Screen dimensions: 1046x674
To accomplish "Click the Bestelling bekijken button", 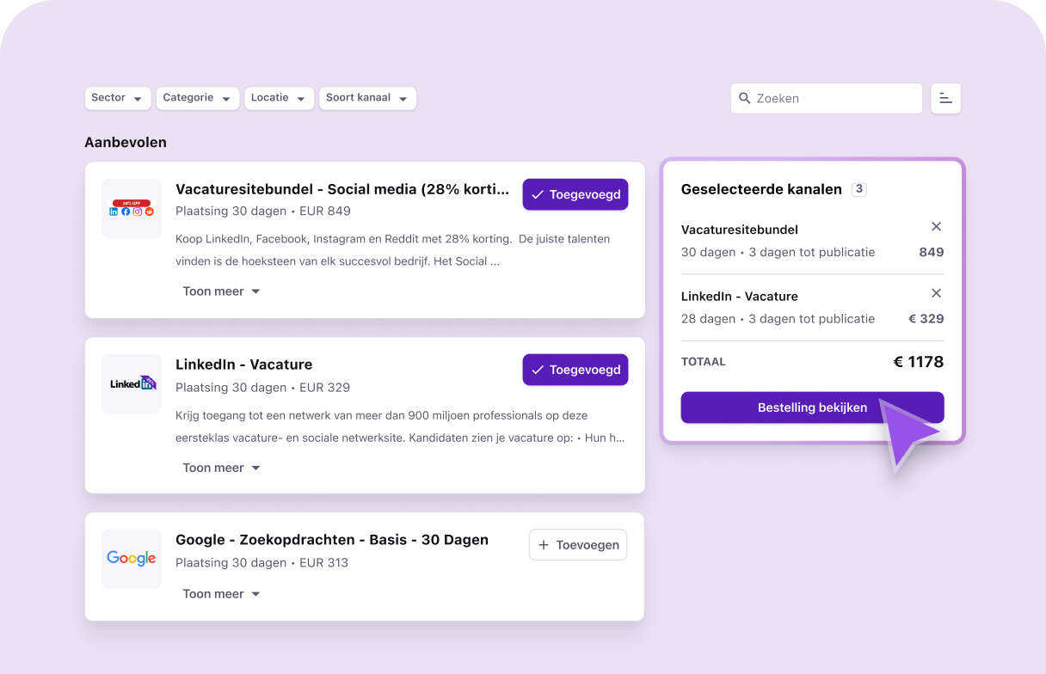I will [812, 407].
